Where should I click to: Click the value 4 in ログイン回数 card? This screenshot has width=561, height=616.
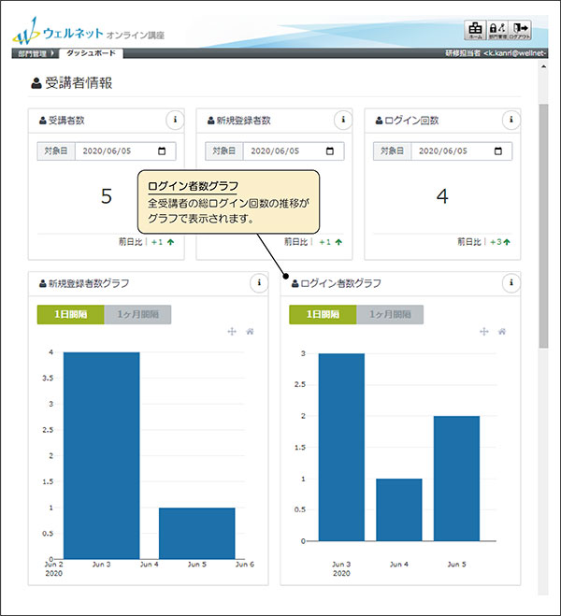point(442,196)
